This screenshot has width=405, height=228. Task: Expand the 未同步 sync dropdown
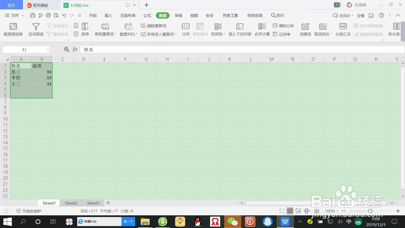[353, 15]
